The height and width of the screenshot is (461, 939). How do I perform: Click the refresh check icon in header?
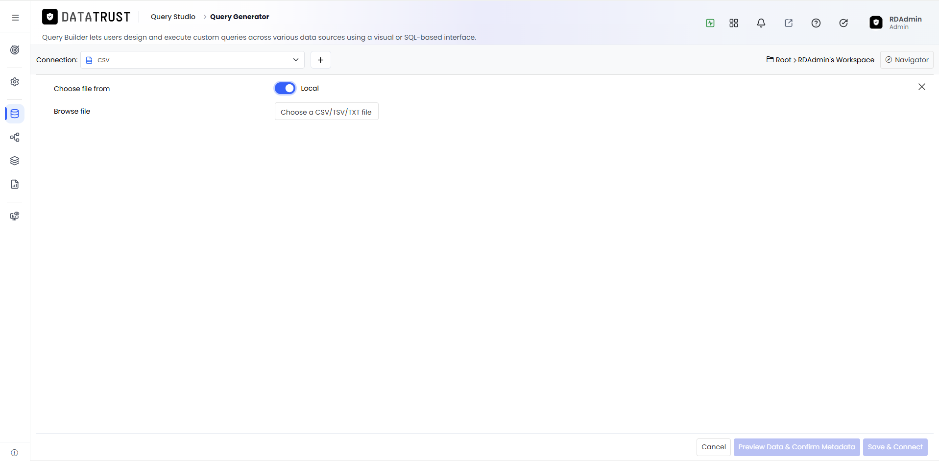(843, 23)
